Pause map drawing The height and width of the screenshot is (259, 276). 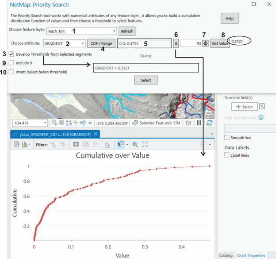pos(199,123)
